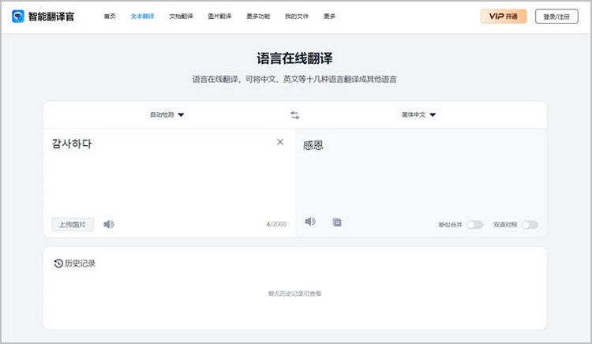Click the 历史记录 clock icon
Viewport: 592px width, 344px height.
[x=58, y=264]
